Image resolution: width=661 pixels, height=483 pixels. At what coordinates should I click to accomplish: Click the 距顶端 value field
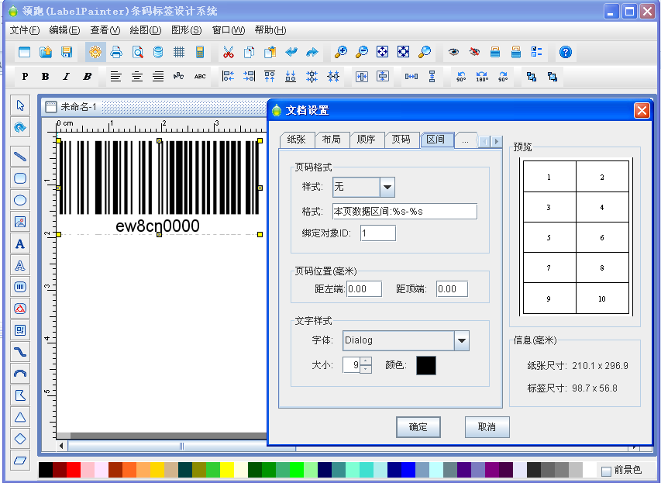(x=452, y=289)
